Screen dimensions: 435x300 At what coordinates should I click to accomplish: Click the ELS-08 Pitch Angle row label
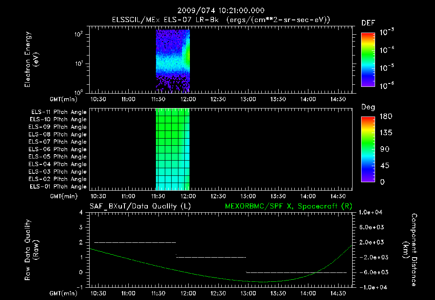[x=58, y=134]
